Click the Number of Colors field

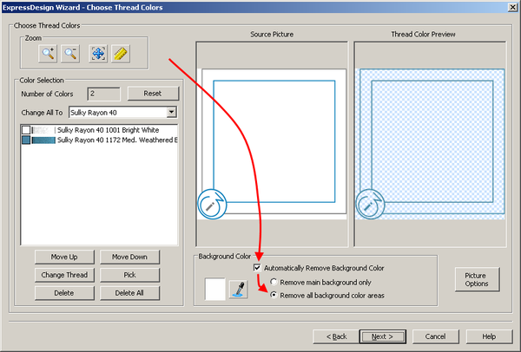click(104, 94)
